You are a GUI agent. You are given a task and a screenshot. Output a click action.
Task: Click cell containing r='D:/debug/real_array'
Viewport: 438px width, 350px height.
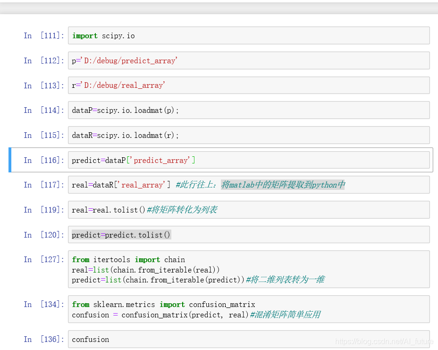249,85
